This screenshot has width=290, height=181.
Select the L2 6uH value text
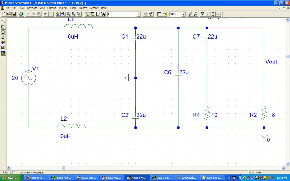point(66,136)
